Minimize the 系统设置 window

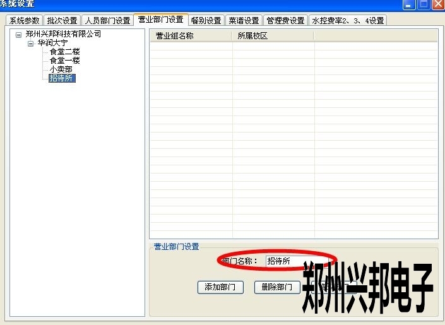409,4
